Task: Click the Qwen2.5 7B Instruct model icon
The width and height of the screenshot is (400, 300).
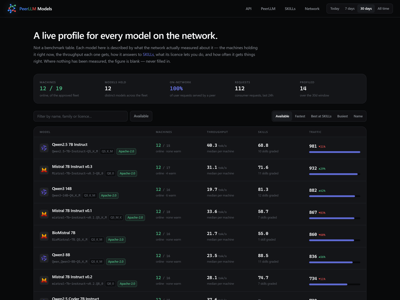Action: [x=44, y=148]
